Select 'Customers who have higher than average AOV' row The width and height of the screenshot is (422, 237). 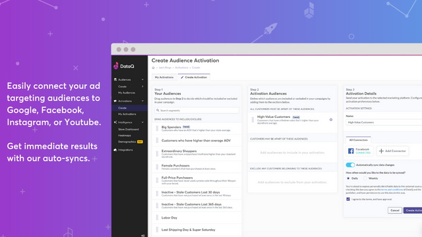click(196, 140)
